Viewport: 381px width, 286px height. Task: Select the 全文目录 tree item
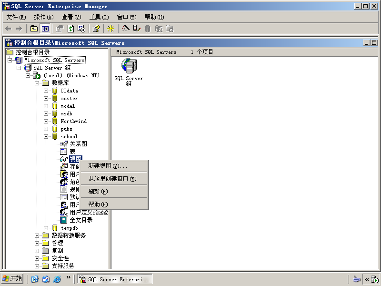pyautogui.click(x=76, y=220)
